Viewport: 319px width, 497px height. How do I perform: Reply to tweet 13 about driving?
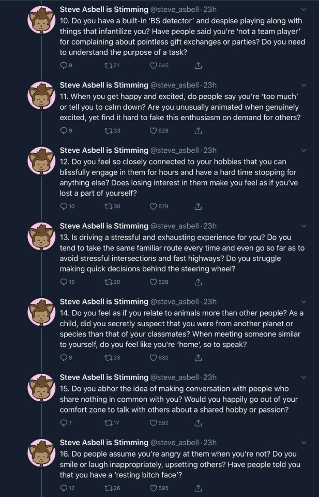(64, 282)
